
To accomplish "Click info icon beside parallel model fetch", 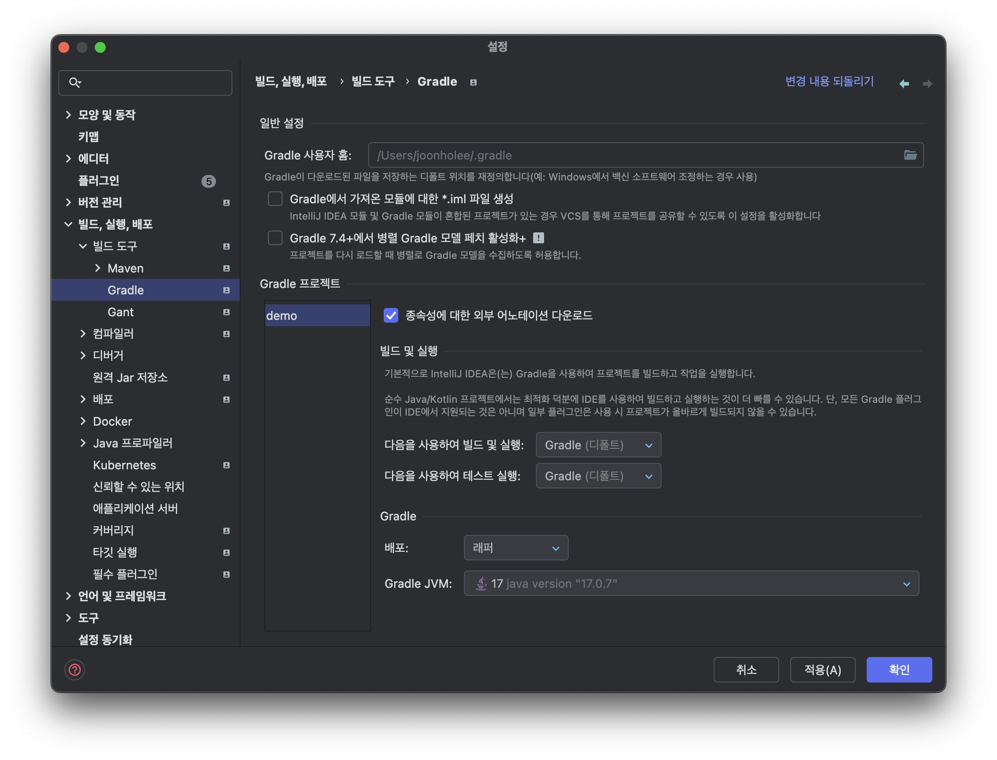I will click(x=538, y=238).
